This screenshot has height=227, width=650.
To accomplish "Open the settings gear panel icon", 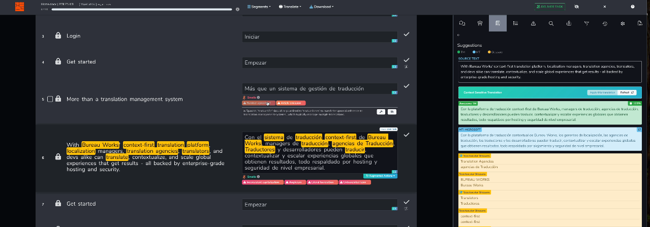I will click(623, 23).
